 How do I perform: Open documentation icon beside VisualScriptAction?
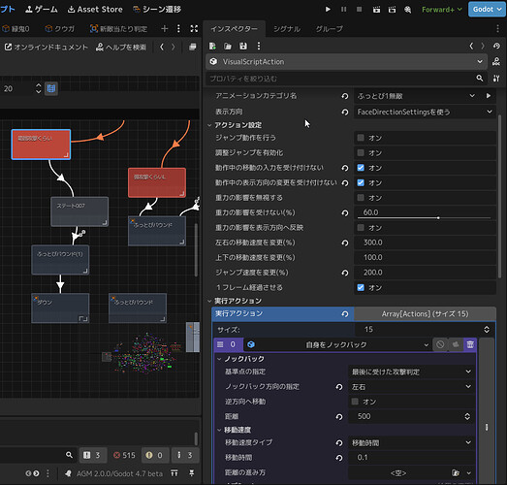coord(496,61)
